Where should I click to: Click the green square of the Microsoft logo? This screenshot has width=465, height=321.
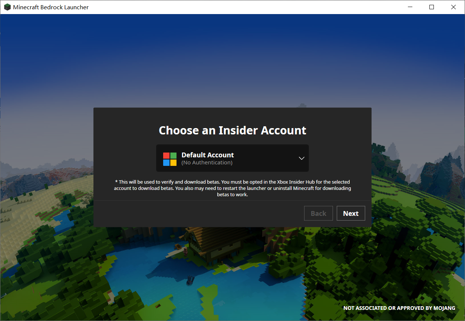pyautogui.click(x=174, y=156)
